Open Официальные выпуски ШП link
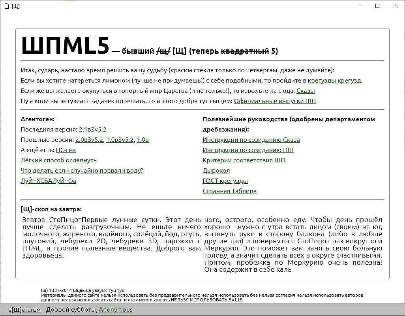This screenshot has height=316, width=405. (275, 101)
